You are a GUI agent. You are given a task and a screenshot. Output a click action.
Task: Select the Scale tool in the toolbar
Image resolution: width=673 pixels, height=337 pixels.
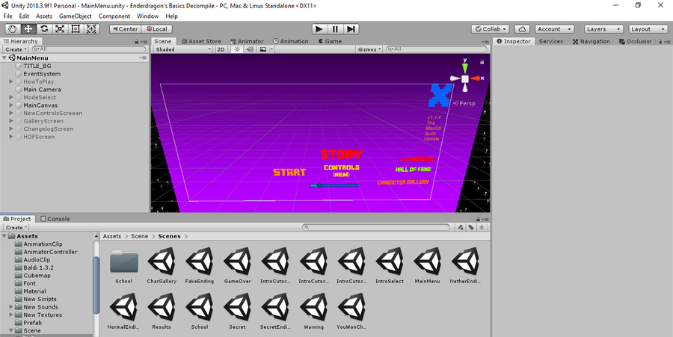[60, 28]
